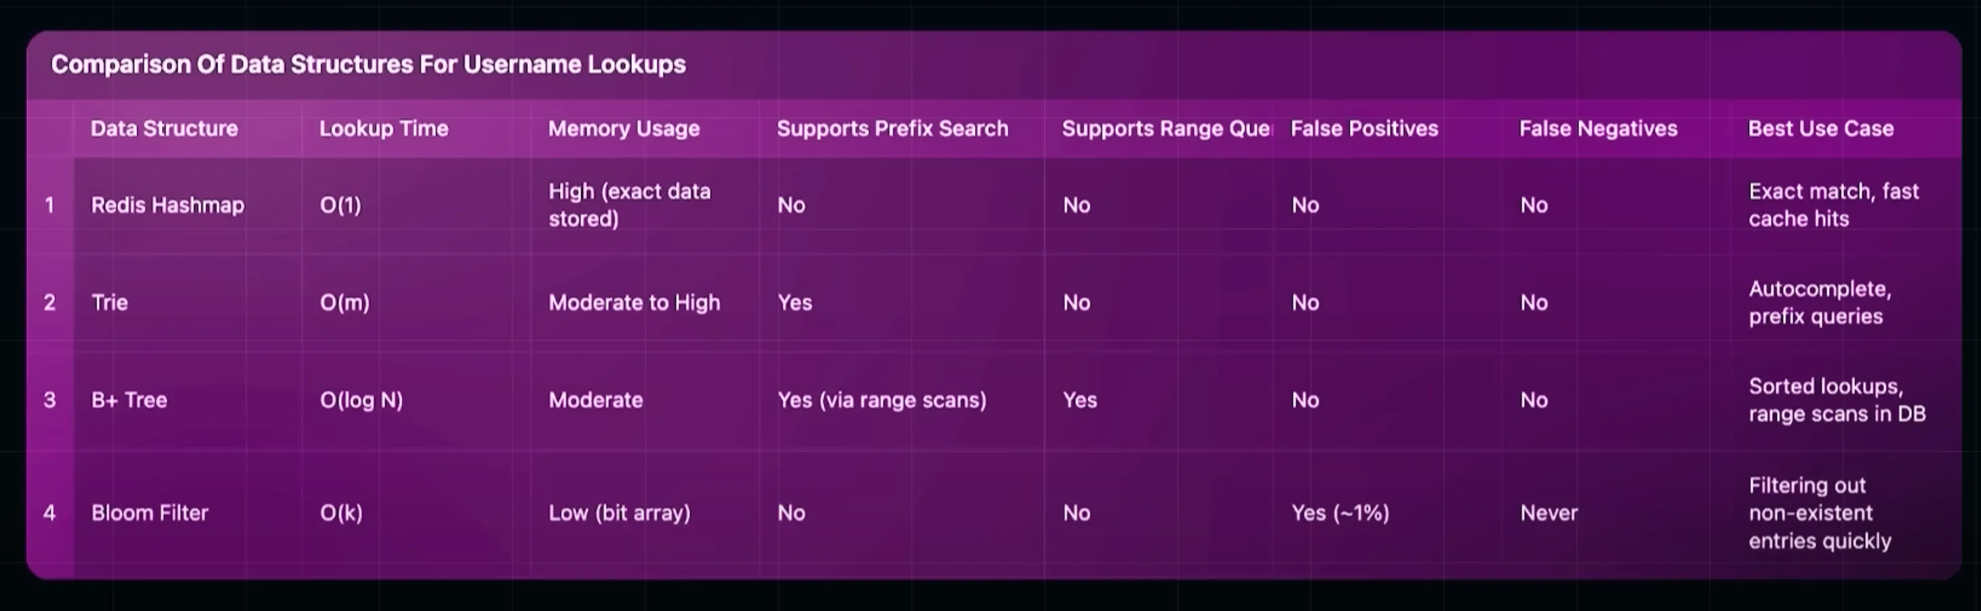Click the Supports Prefix Search header
The height and width of the screenshot is (611, 1981).
[x=892, y=128]
